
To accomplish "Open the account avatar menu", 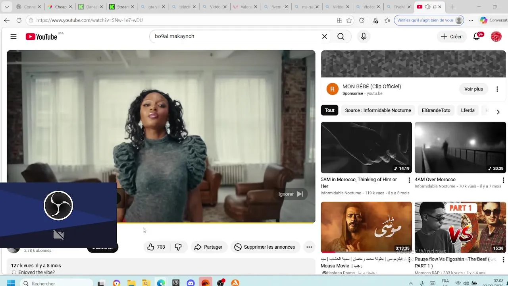I will click(496, 37).
